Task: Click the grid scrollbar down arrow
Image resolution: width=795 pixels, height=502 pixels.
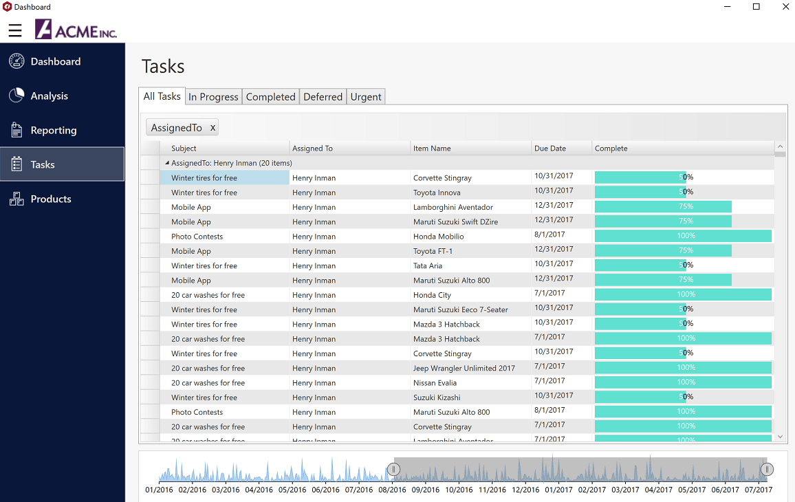Action: pyautogui.click(x=781, y=437)
